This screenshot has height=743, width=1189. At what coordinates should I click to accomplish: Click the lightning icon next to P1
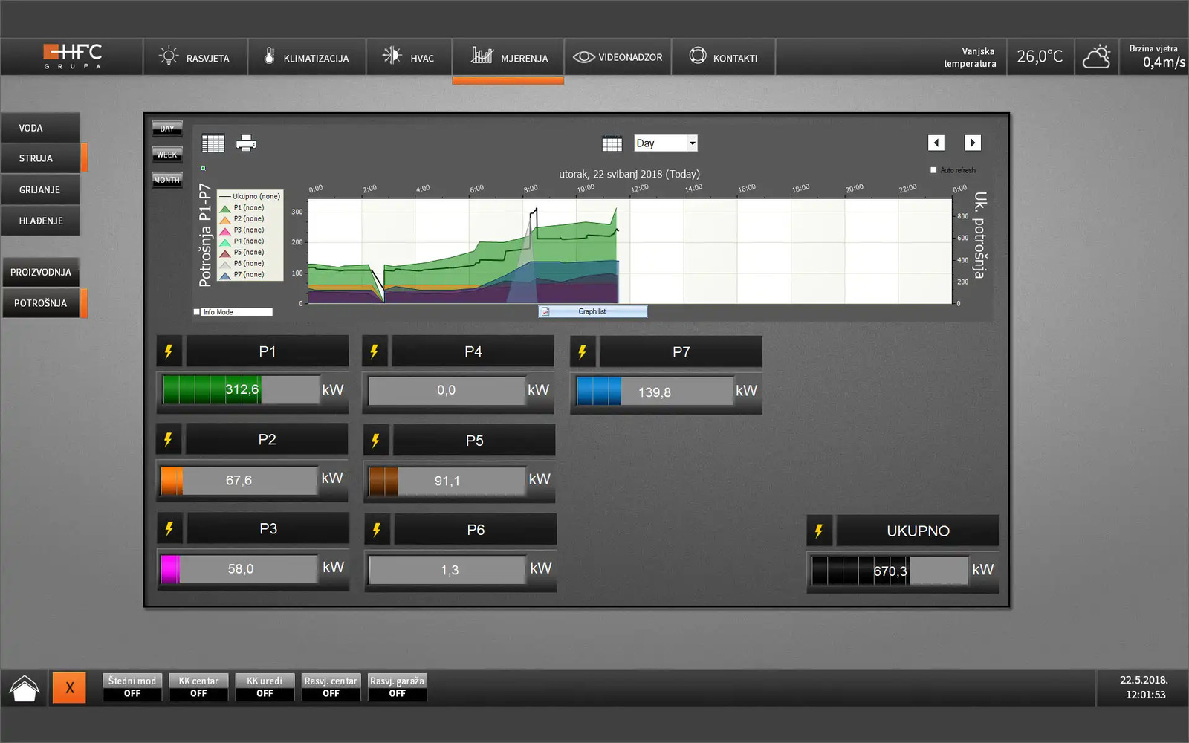[169, 351]
